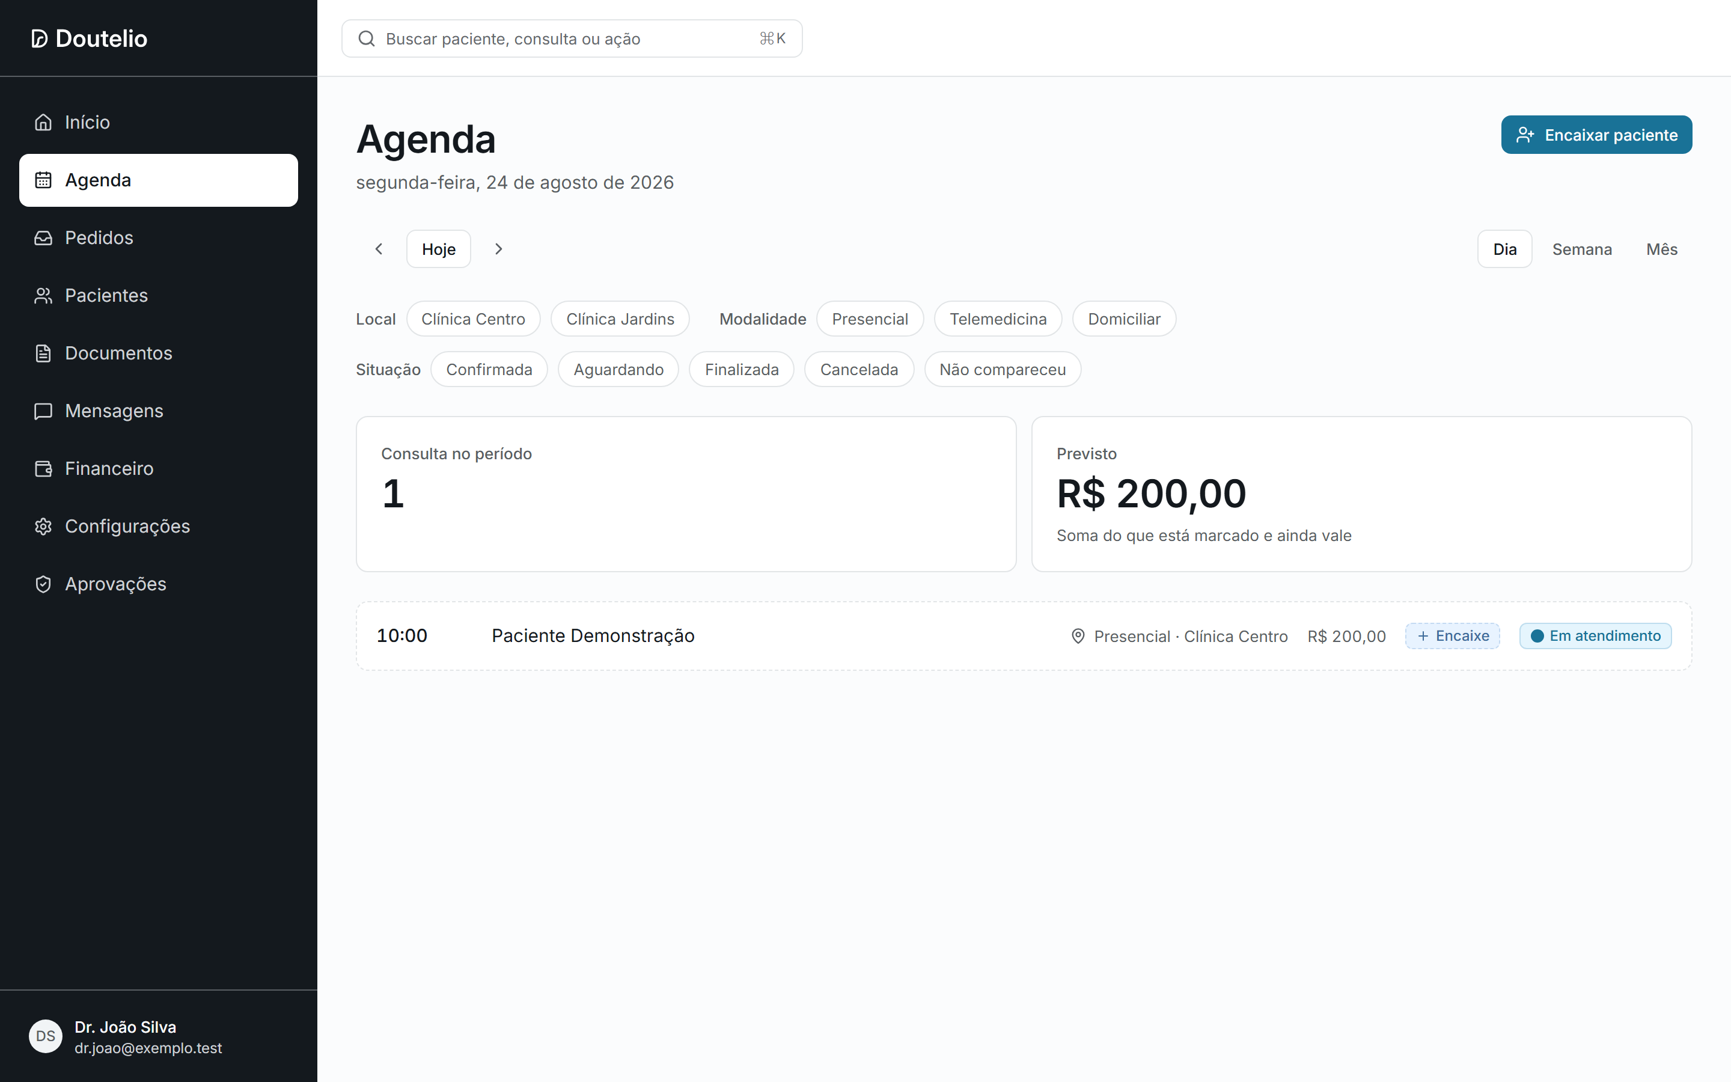
Task: Jump to today with Hoje button
Action: [x=439, y=249]
